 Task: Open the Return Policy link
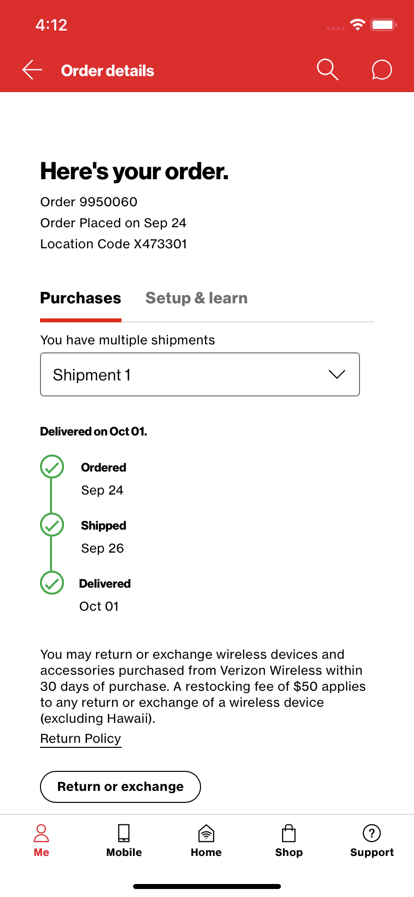80,739
